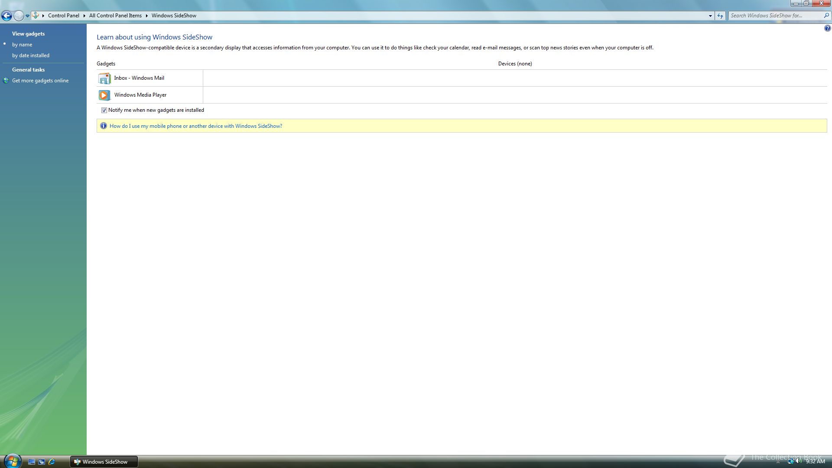
Task: Select Inbox - Windows Mail gadget name
Action: click(x=139, y=78)
